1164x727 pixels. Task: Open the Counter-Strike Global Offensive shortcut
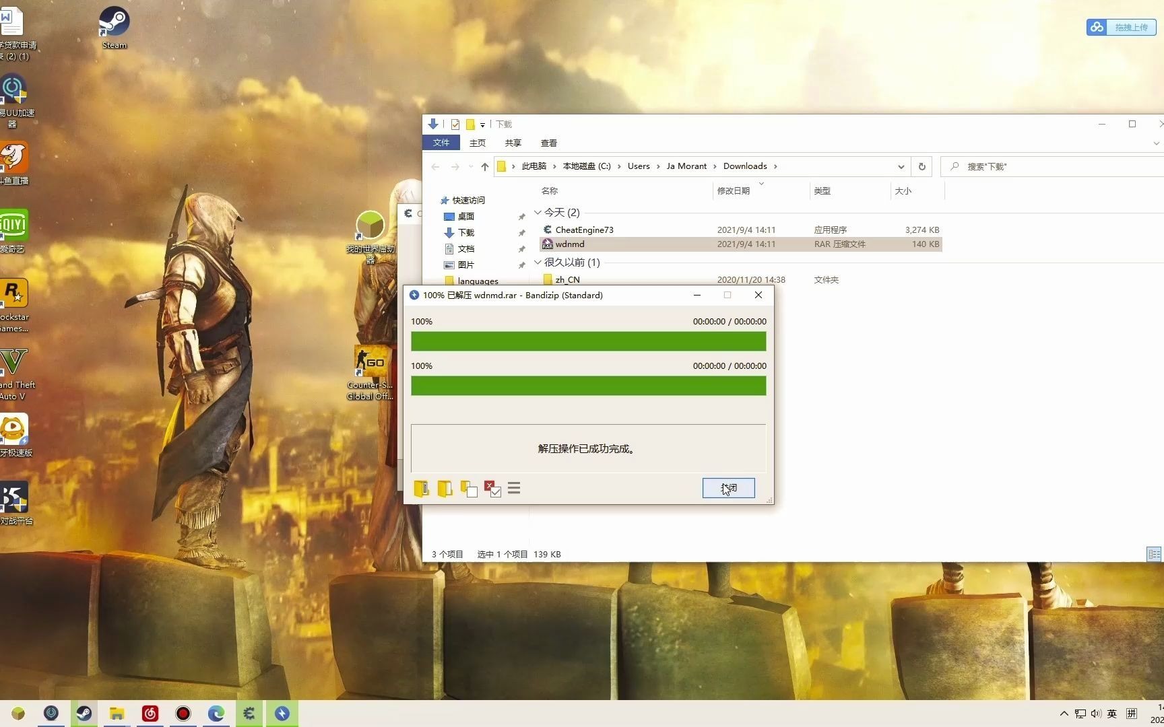point(370,372)
